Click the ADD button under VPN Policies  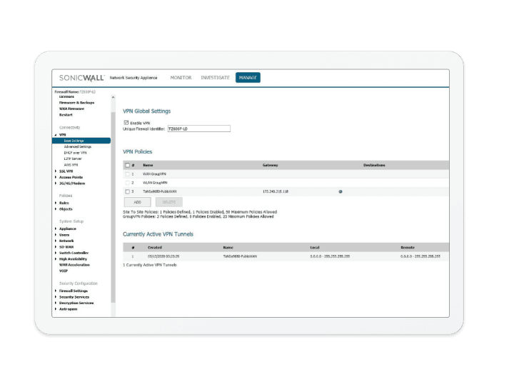137,202
